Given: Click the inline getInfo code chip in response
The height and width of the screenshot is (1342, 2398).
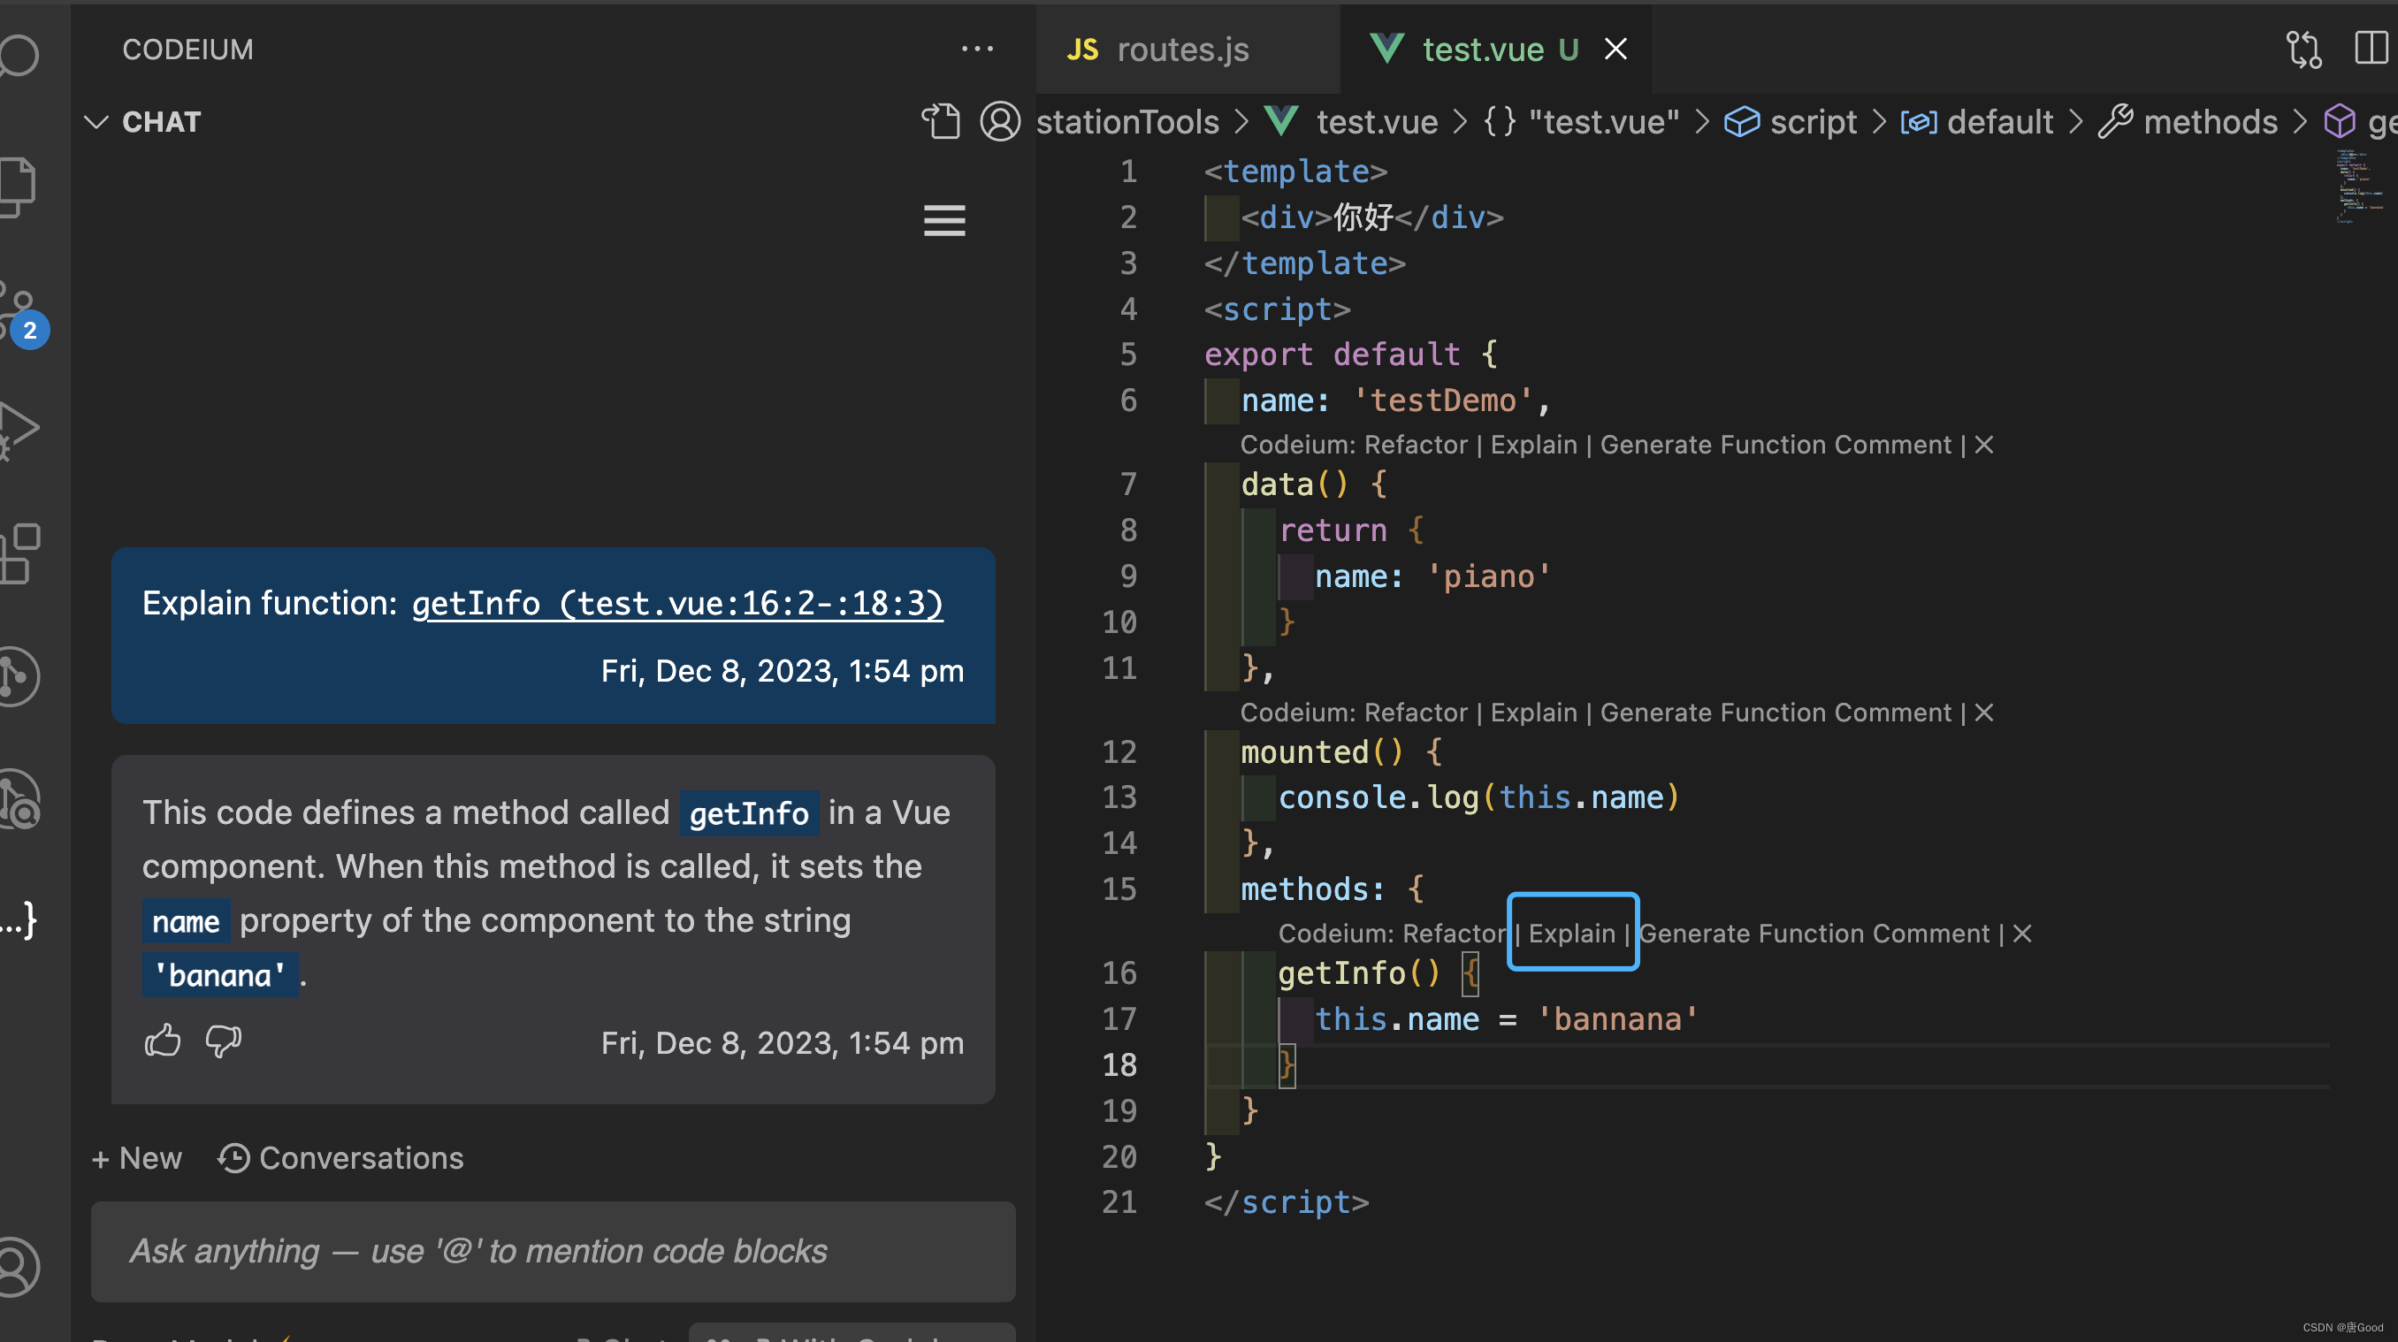Looking at the screenshot, I should (748, 813).
